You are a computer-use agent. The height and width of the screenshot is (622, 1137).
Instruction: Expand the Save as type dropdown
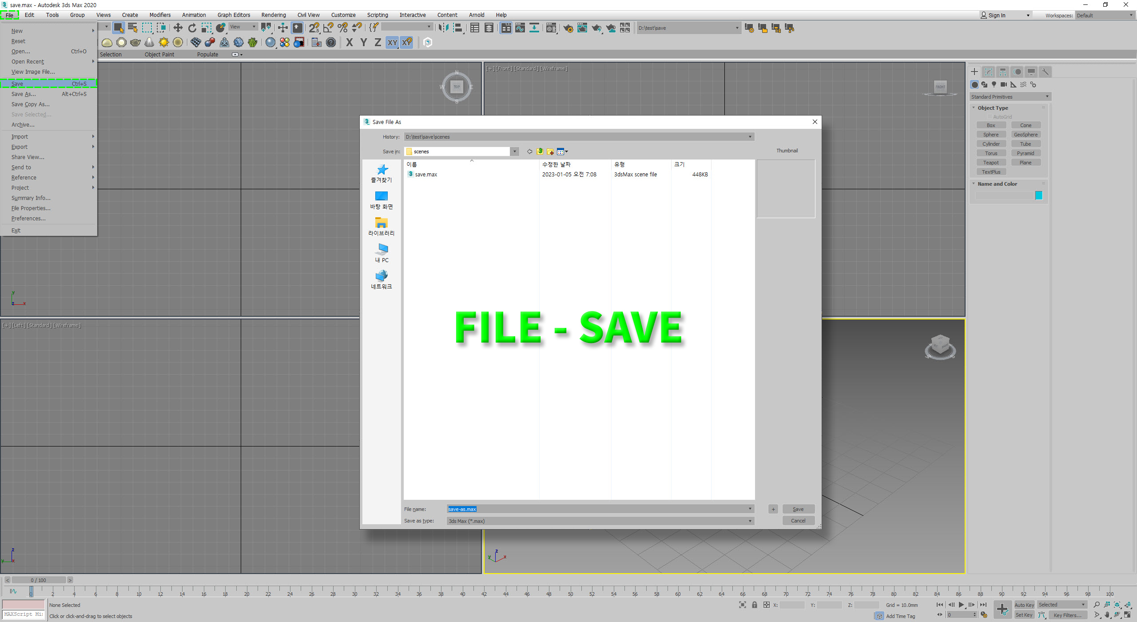coord(750,521)
